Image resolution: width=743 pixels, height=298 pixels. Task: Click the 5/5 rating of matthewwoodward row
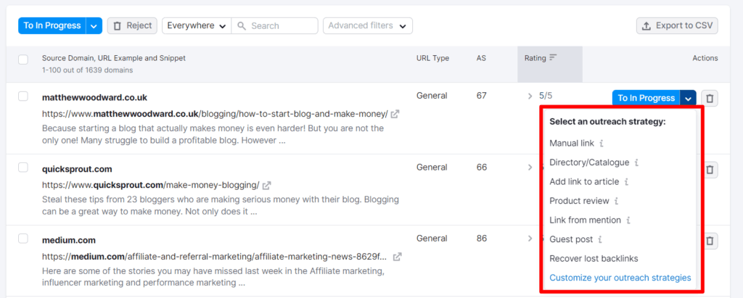click(x=546, y=96)
